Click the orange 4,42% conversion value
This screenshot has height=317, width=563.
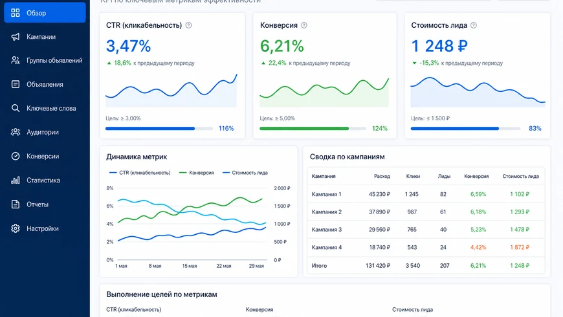[478, 247]
